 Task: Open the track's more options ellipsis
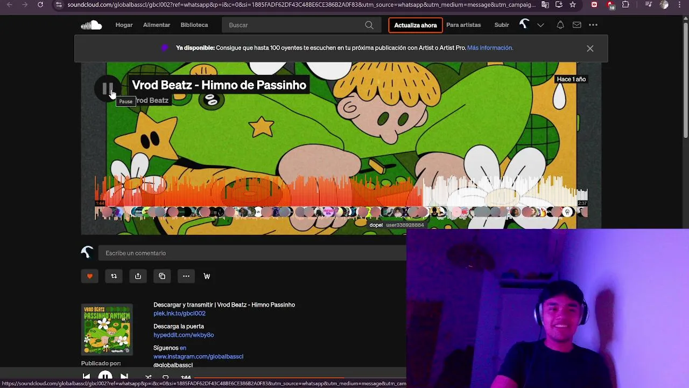(186, 276)
